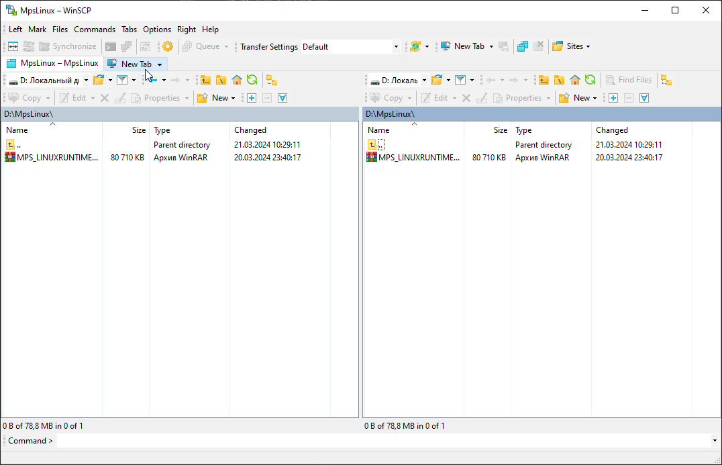Go to home directory in right panel
The height and width of the screenshot is (465, 722).
[574, 80]
